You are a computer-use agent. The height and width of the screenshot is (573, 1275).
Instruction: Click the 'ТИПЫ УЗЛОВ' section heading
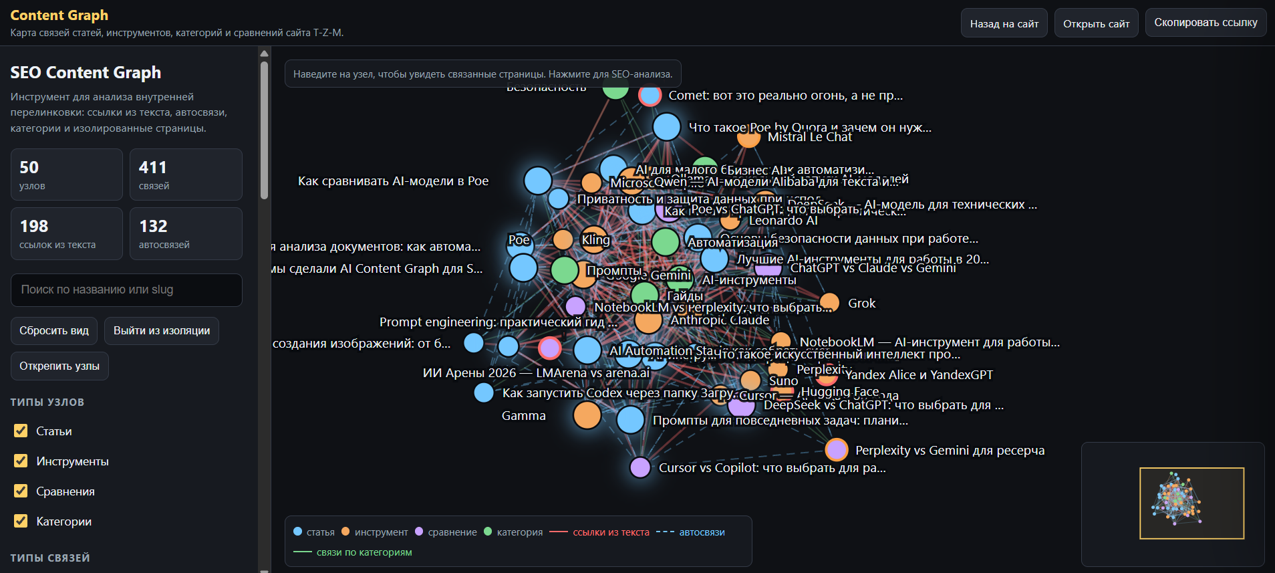47,402
